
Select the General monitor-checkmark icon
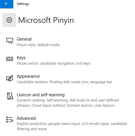(10, 41)
